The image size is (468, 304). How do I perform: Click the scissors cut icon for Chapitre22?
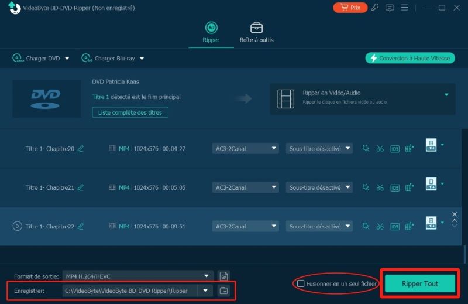tap(380, 226)
